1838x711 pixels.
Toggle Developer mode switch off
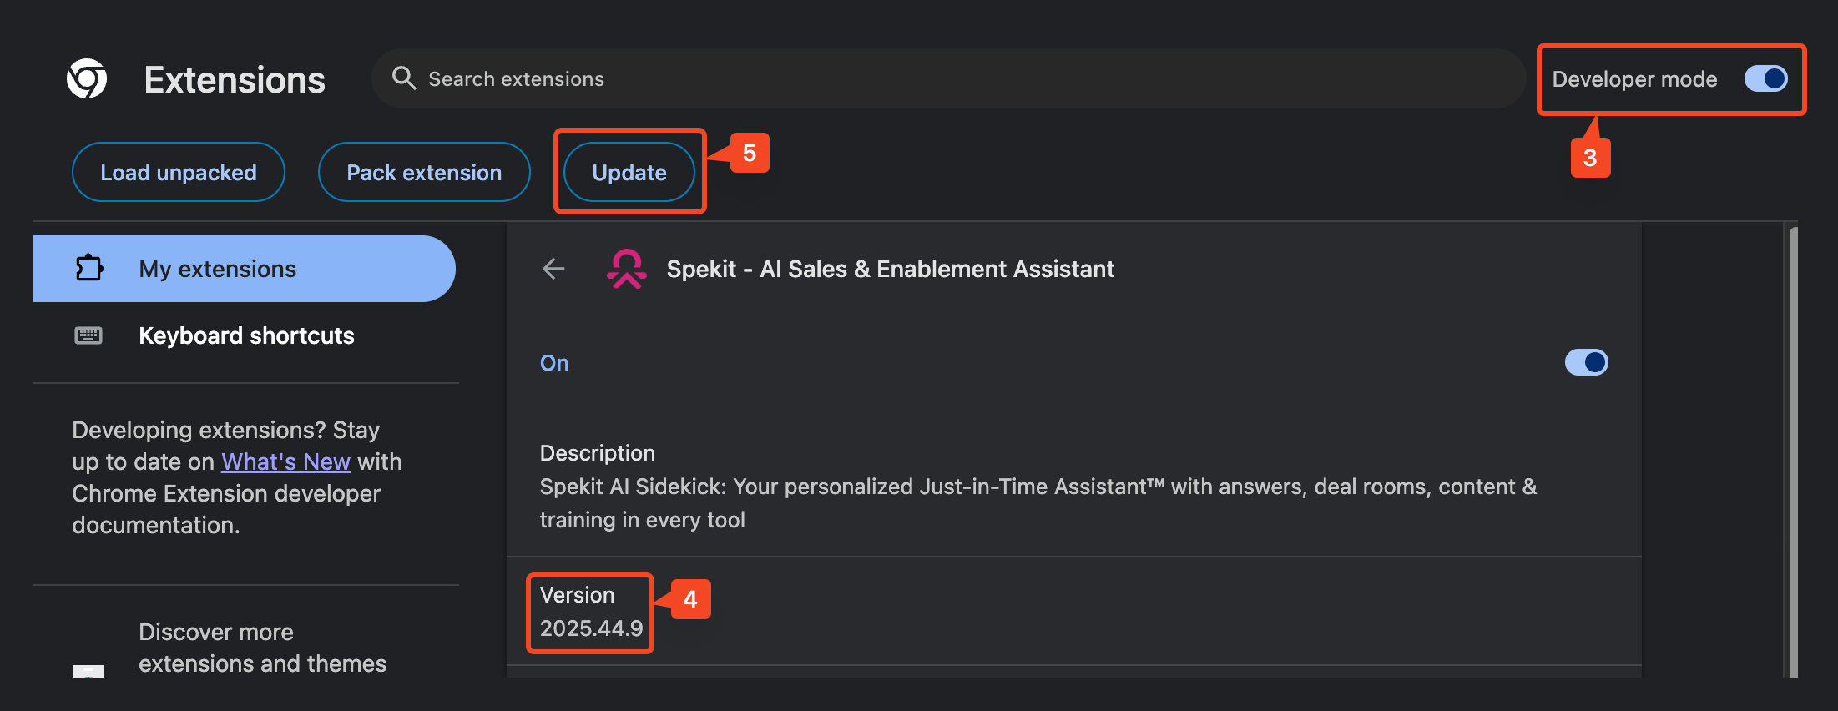click(1765, 79)
